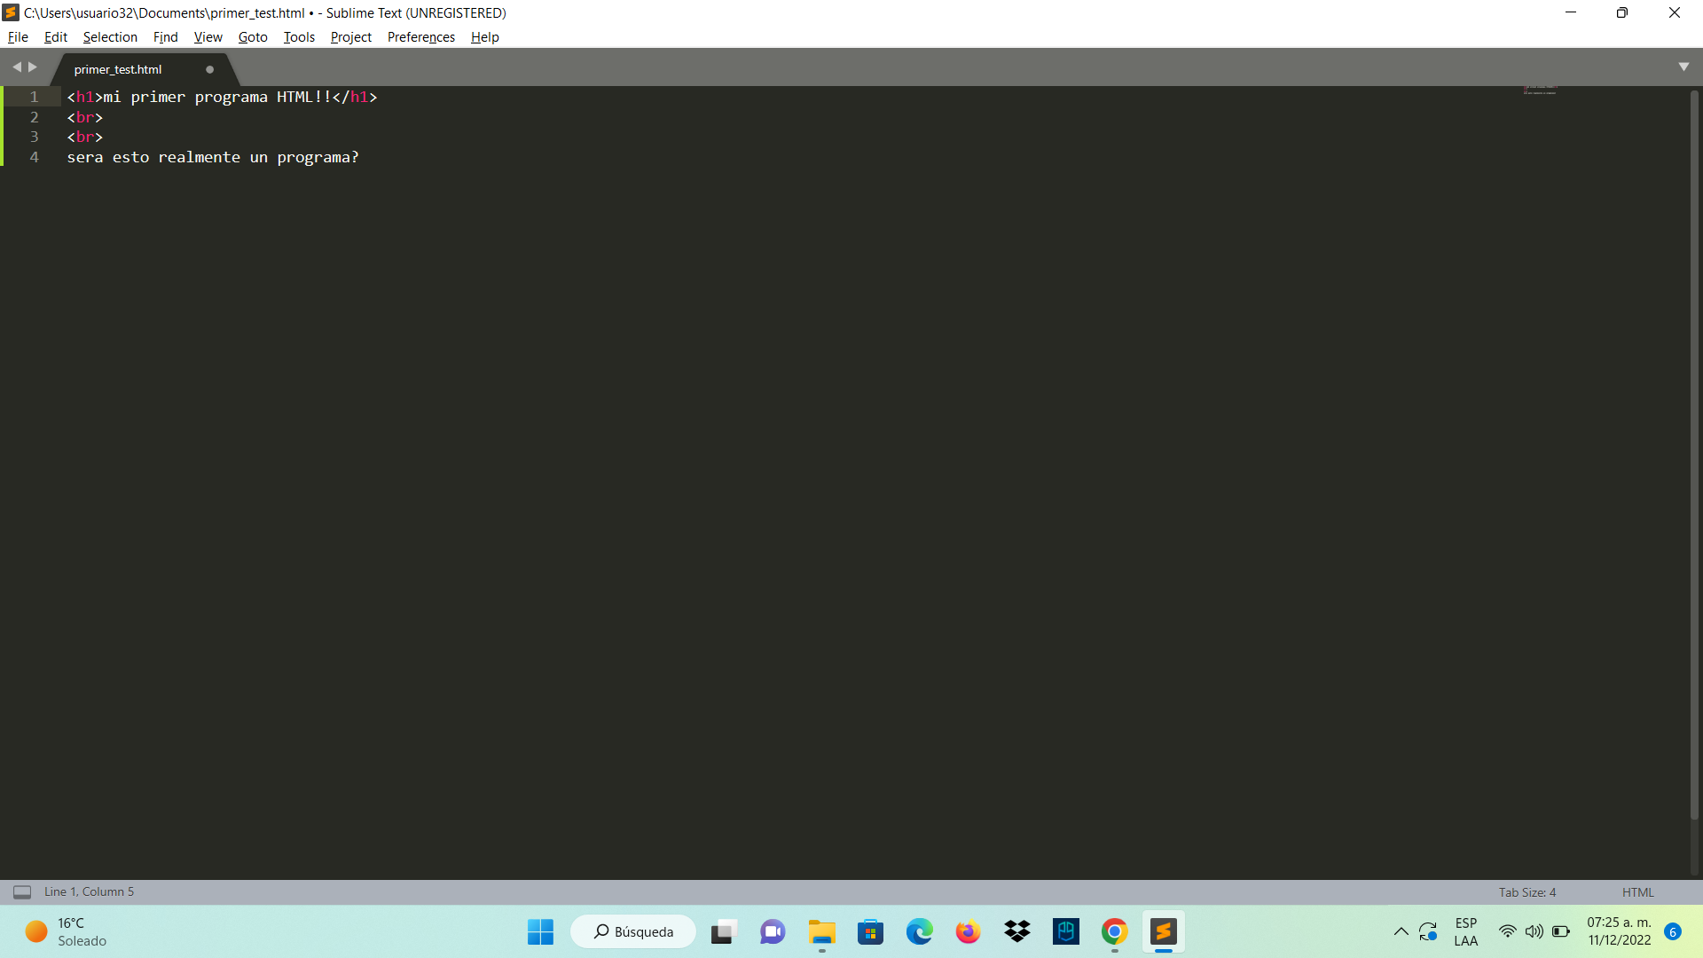Go to previous tab arrow
The width and height of the screenshot is (1703, 958).
(x=16, y=67)
